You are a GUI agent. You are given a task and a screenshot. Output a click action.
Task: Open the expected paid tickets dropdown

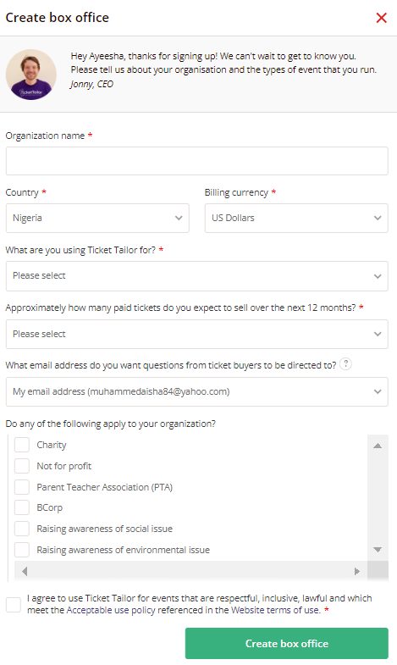(x=197, y=335)
